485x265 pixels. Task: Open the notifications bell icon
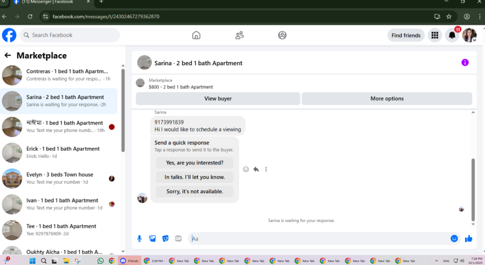452,35
